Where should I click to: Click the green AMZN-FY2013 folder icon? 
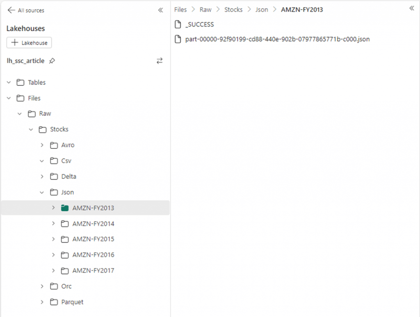coord(65,208)
